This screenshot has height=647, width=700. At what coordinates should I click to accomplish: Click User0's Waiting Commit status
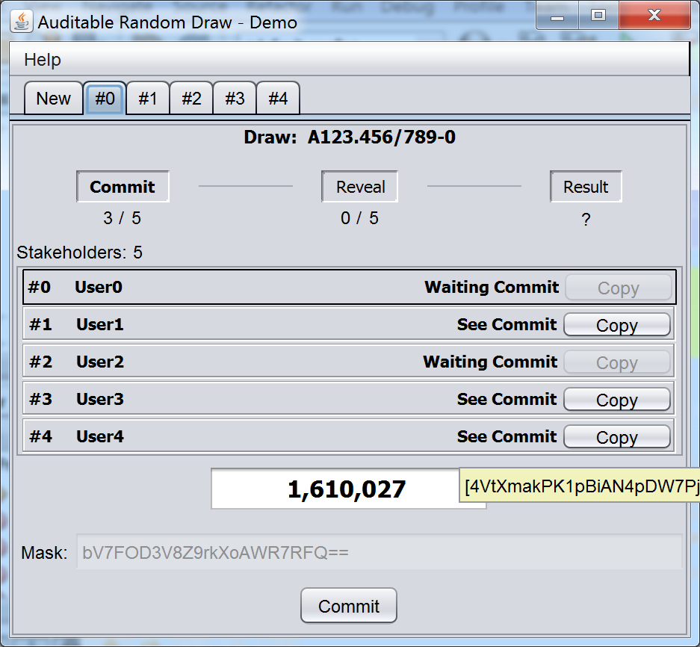pos(492,287)
